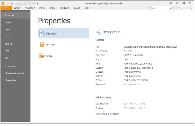Click the Add a keywords field
Viewport: 195px width, 126px height.
(131, 84)
